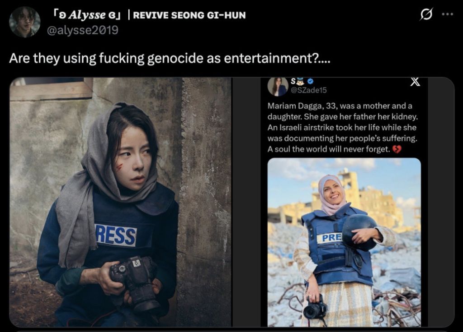Click the tweet text about genocide
Viewport: 463px width, 332px height.
[170, 58]
